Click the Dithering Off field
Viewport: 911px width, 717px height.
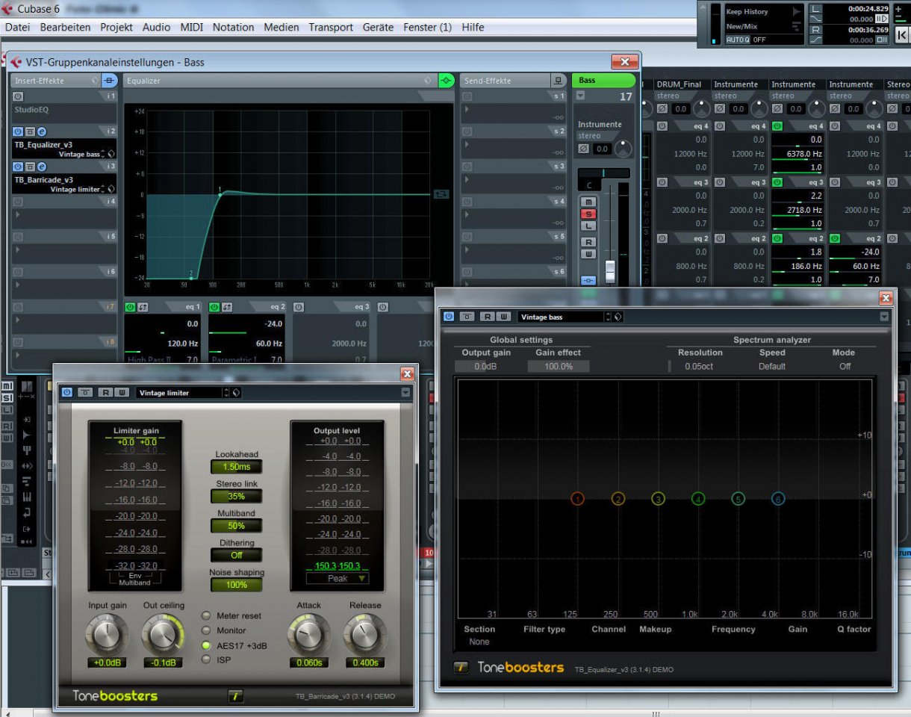[236, 555]
